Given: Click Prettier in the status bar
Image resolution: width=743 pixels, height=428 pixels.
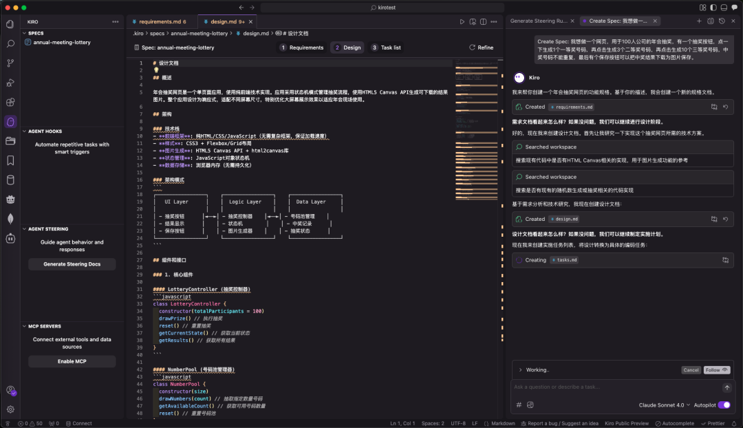Looking at the screenshot, I should pos(713,423).
